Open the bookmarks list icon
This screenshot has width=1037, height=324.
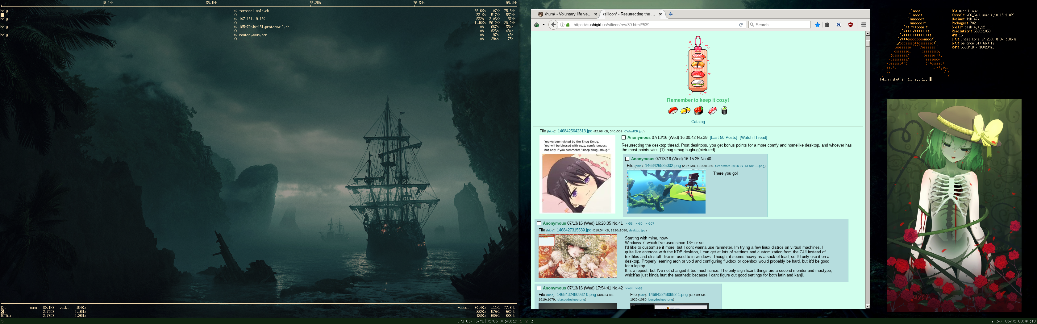click(x=827, y=25)
